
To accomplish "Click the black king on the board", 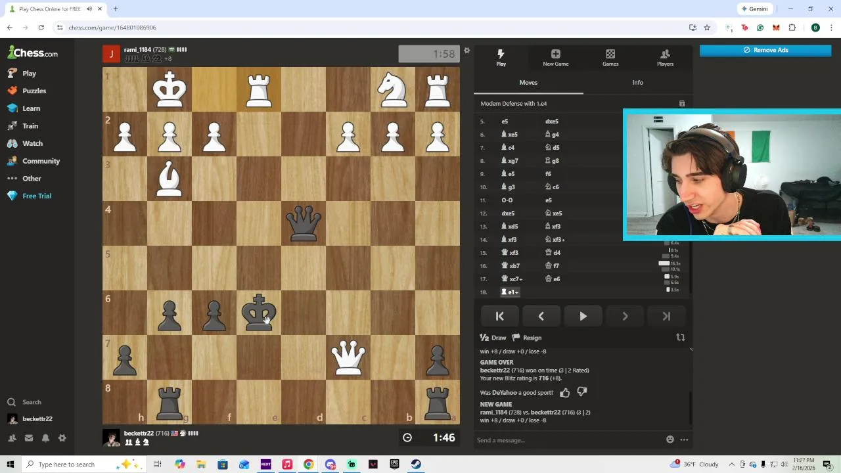I will pyautogui.click(x=259, y=313).
